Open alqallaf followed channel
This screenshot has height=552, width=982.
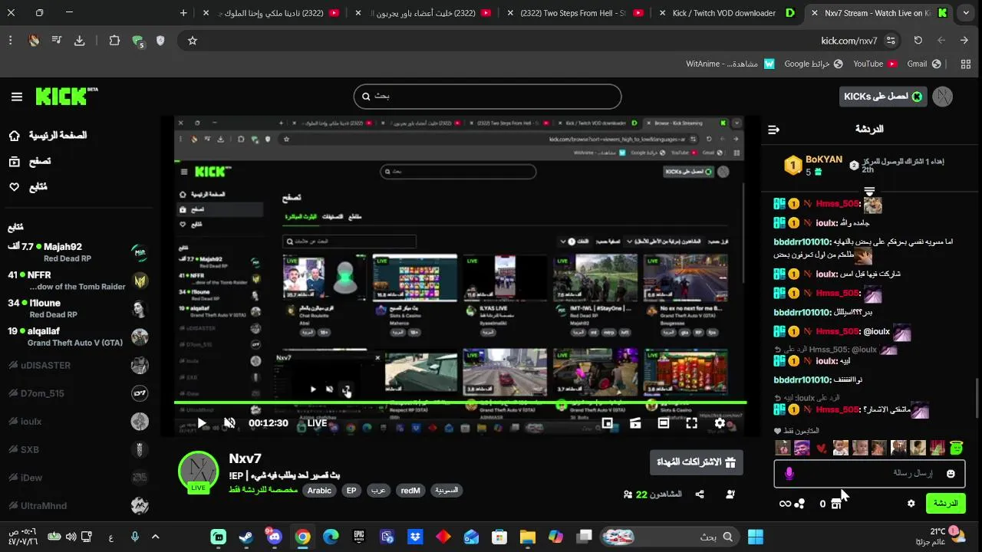click(77, 337)
